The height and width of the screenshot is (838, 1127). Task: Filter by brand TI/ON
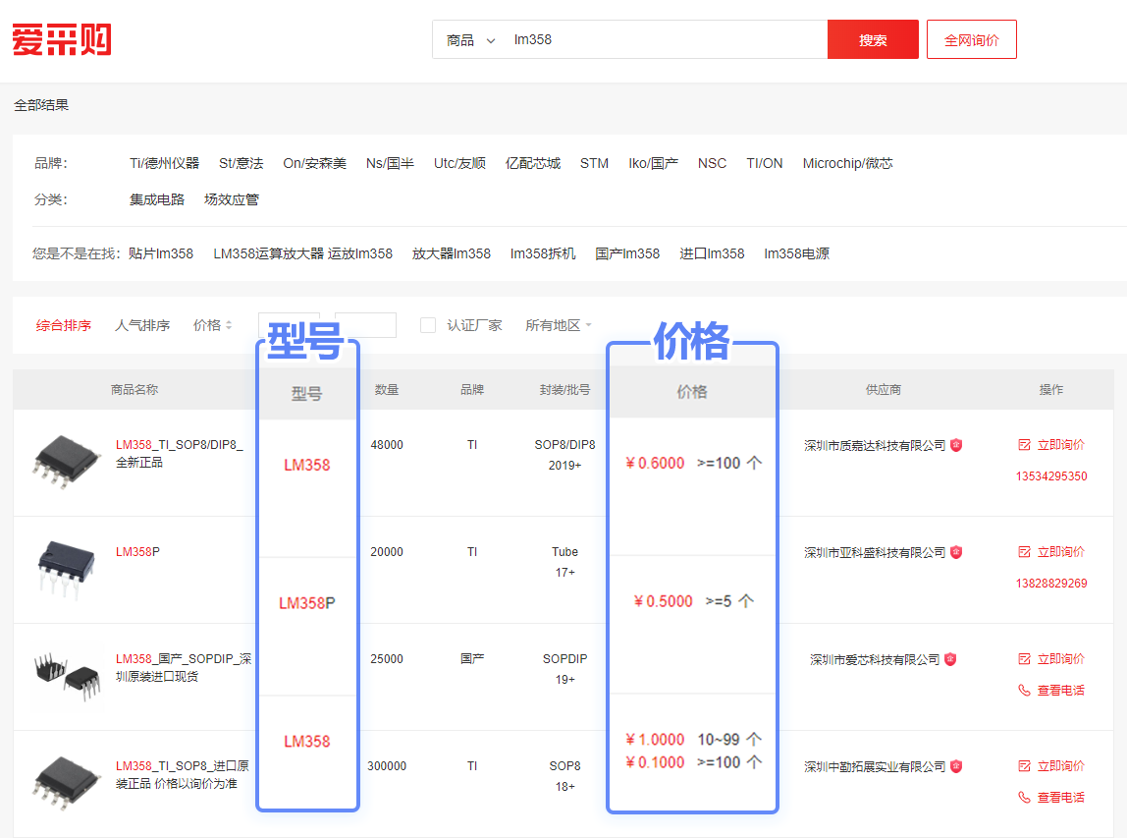764,163
